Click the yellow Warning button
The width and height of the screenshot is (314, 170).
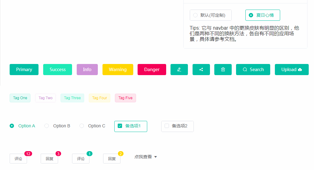[118, 70]
